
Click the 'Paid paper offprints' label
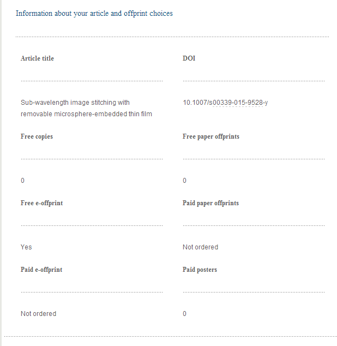(210, 203)
